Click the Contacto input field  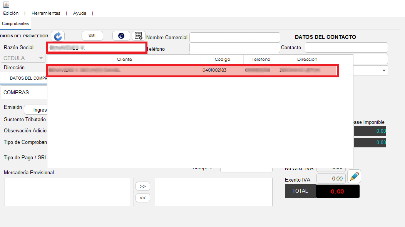point(346,48)
